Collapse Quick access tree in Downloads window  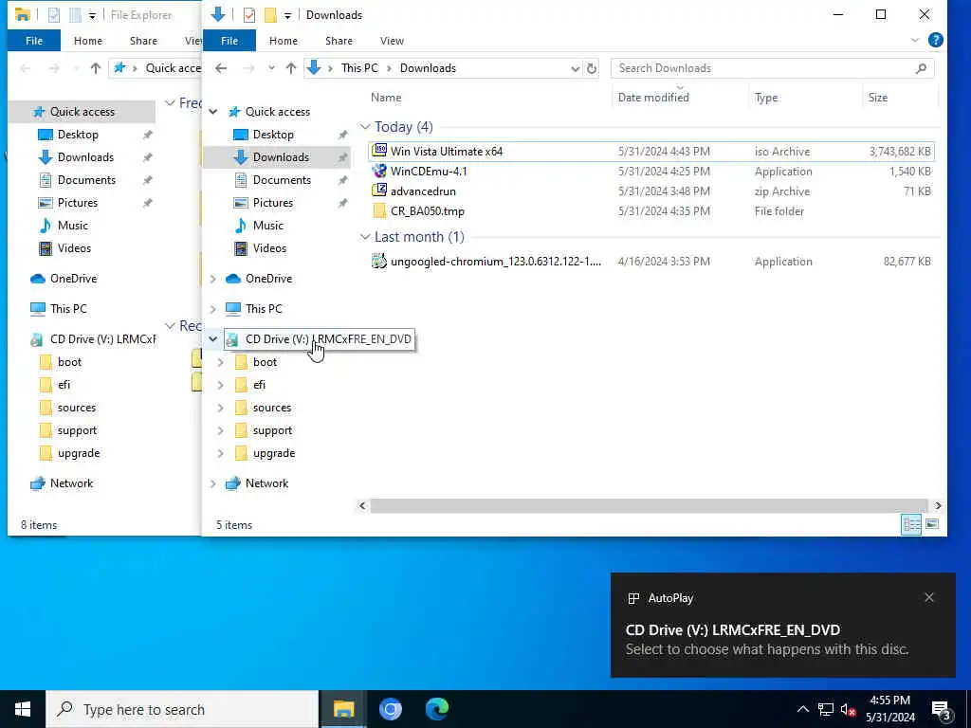(213, 112)
